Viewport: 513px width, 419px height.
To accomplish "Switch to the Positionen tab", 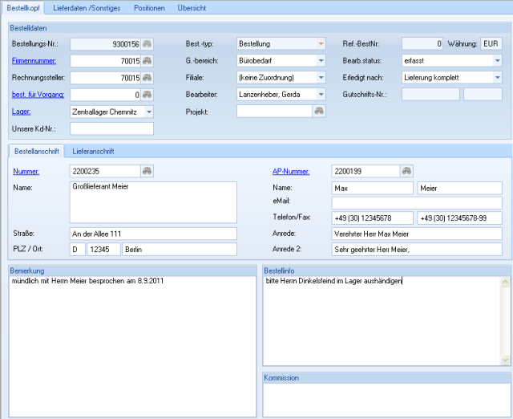I will (149, 7).
